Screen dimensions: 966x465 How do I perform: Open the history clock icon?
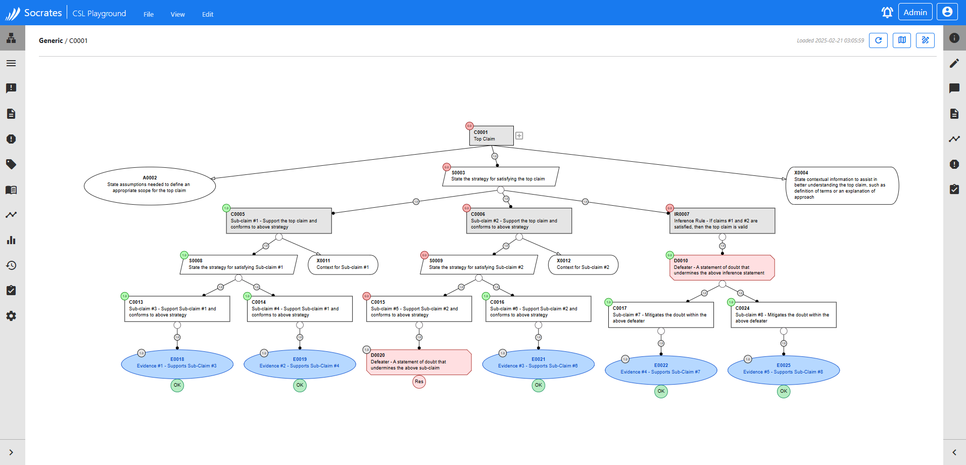[11, 265]
